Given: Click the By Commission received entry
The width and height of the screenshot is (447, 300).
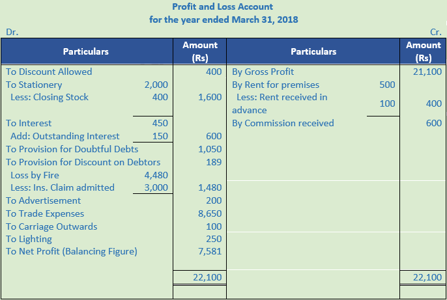Looking at the screenshot, I should click(x=283, y=123).
